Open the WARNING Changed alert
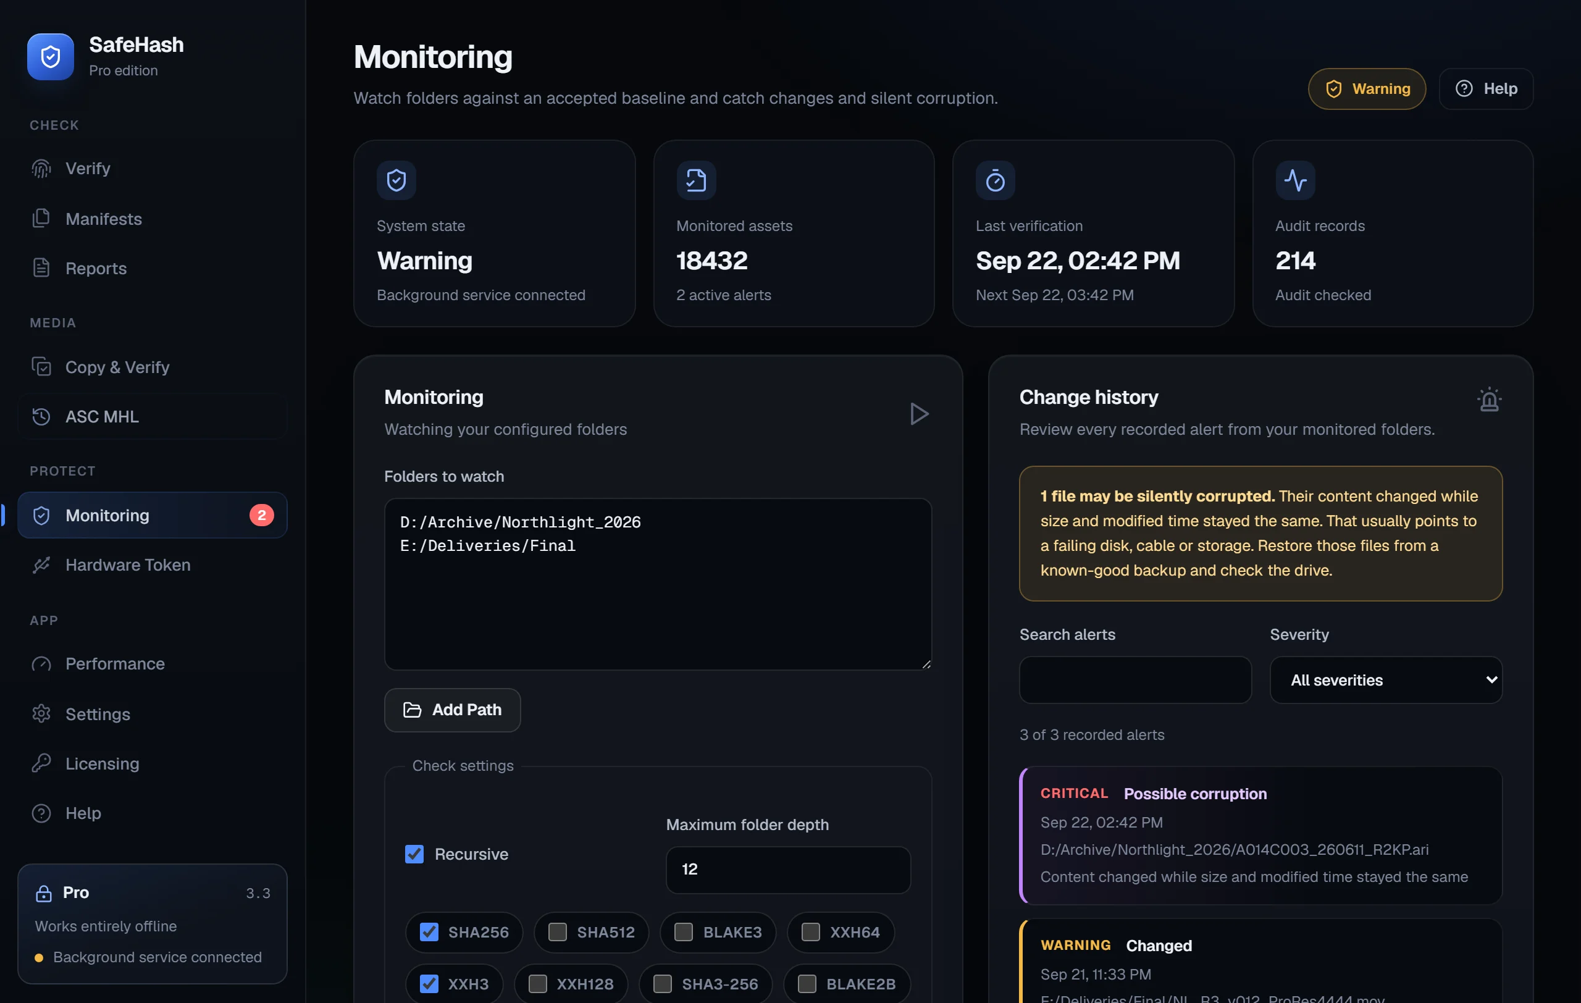Viewport: 1581px width, 1003px height. pyautogui.click(x=1260, y=961)
